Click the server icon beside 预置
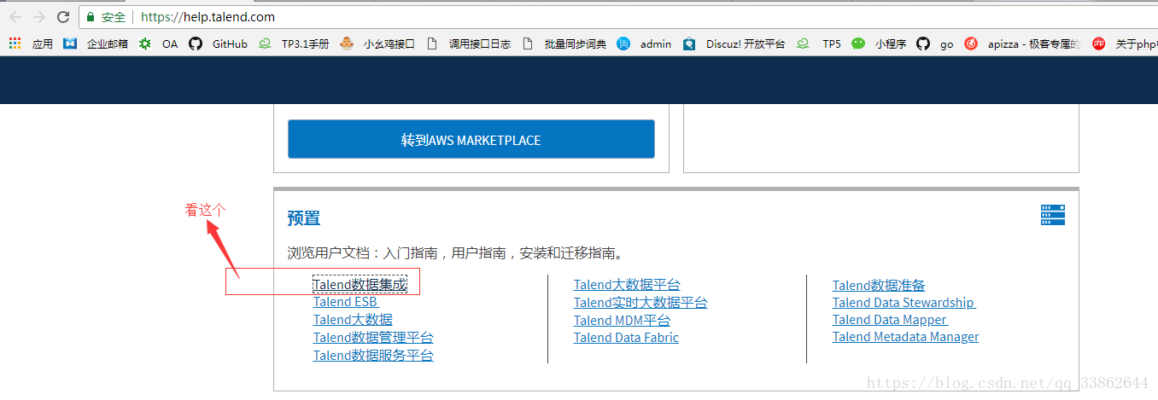Screen dimensions: 1158x400 (1053, 215)
